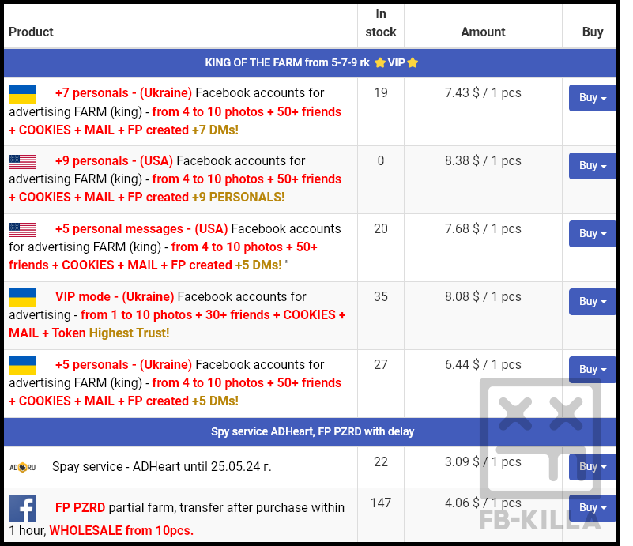Click the star icon left of VIP in the header
The width and height of the screenshot is (633, 546).
tap(379, 63)
